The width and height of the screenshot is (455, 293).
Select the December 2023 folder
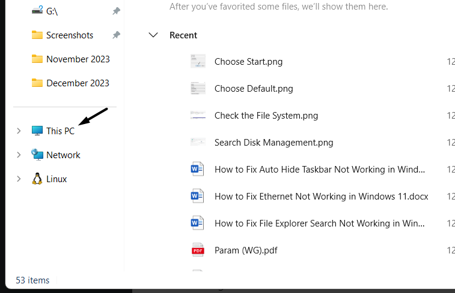pyautogui.click(x=78, y=83)
